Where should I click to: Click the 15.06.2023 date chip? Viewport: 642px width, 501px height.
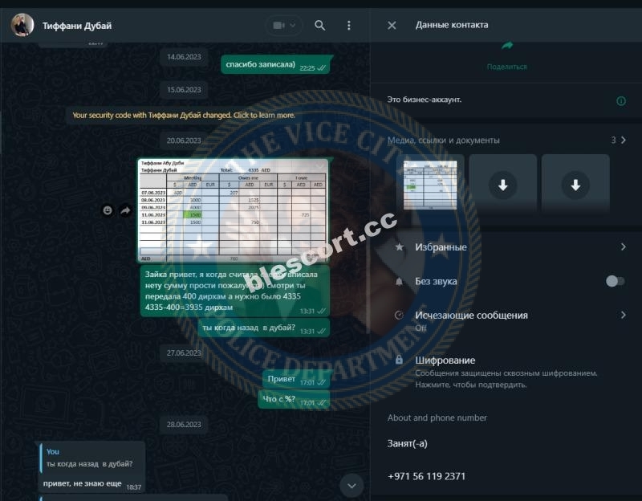pyautogui.click(x=184, y=90)
